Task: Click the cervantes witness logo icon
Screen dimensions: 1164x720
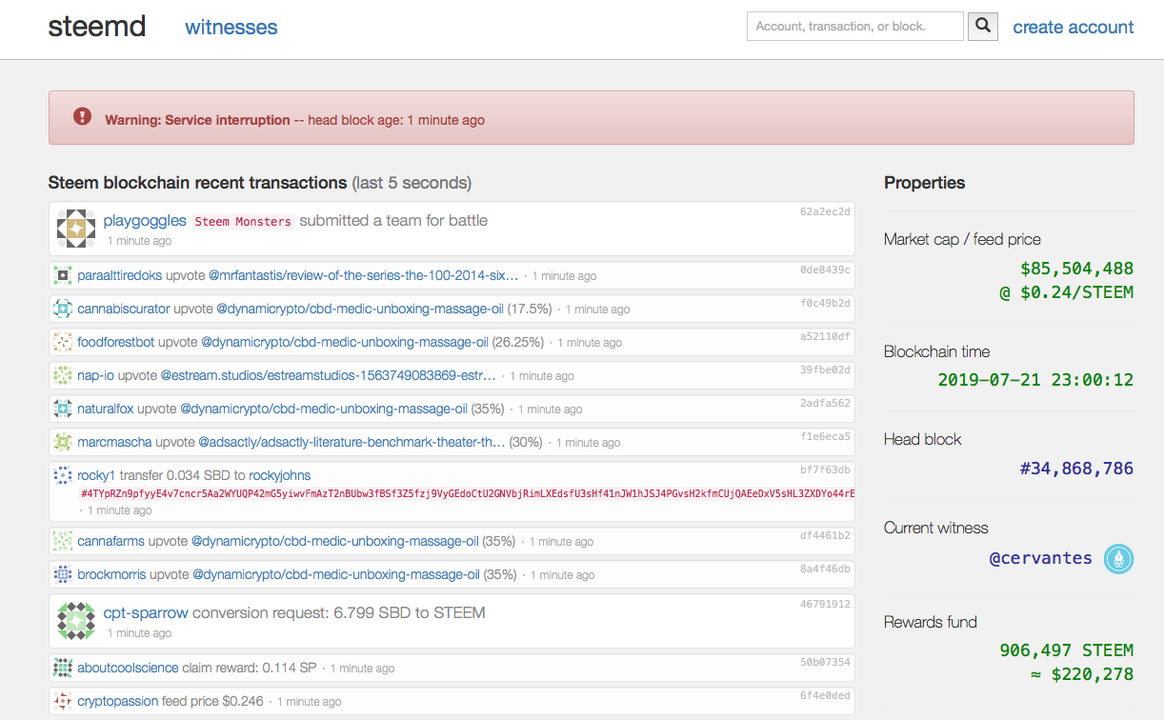Action: [1118, 558]
